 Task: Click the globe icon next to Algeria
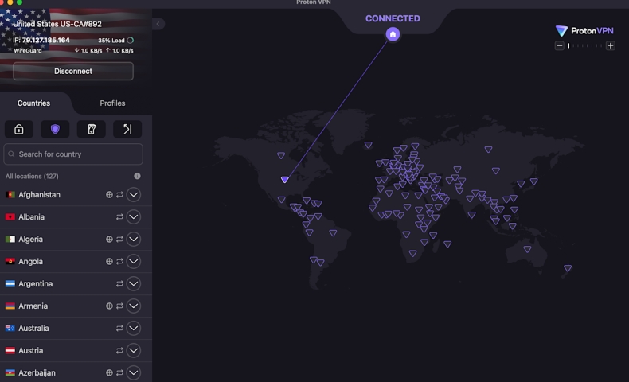[109, 239]
